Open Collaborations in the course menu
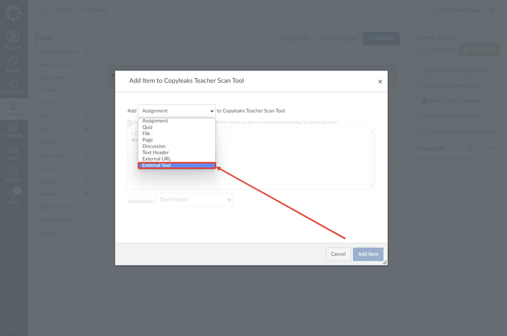This screenshot has height=336, width=507. [57, 220]
